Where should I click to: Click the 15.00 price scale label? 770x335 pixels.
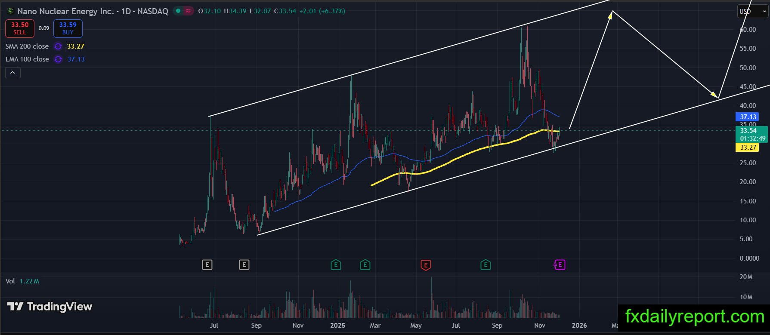tap(748, 201)
